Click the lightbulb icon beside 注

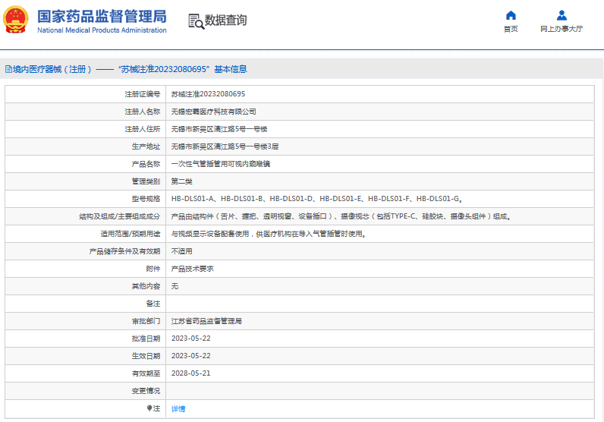pos(149,408)
